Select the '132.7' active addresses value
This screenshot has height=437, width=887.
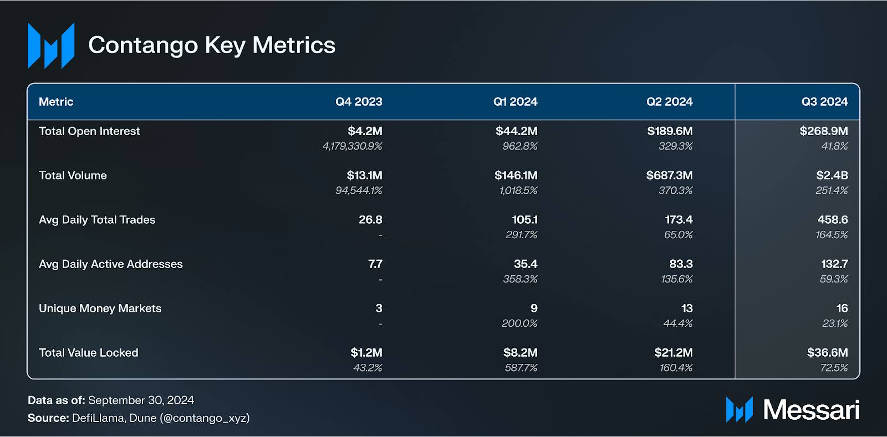click(834, 264)
